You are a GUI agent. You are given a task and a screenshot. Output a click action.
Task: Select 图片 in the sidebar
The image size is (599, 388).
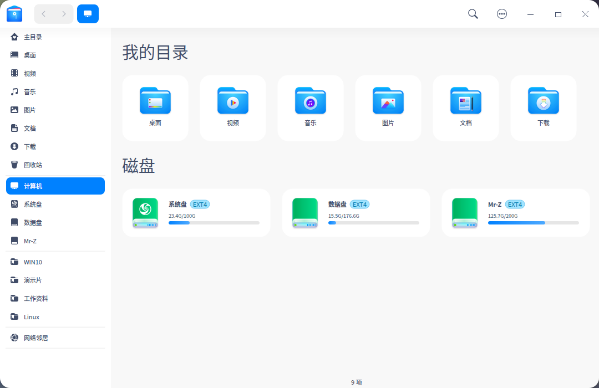[x=55, y=110]
